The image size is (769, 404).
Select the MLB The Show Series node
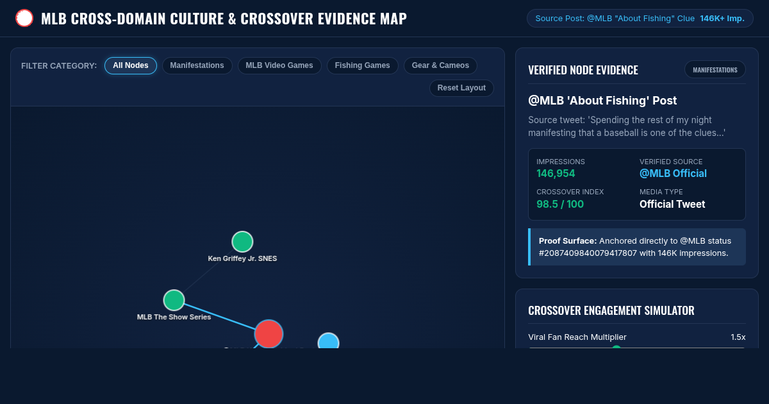pyautogui.click(x=174, y=300)
